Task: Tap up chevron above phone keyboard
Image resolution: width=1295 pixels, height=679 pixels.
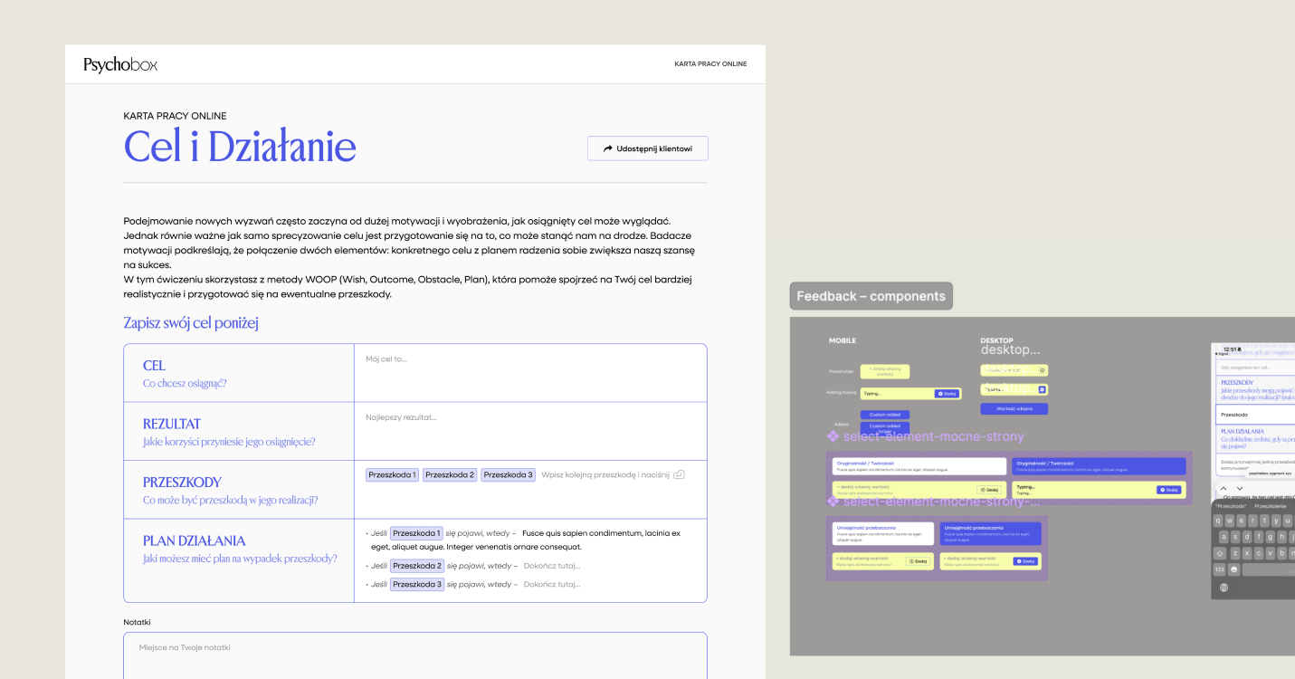Action: click(x=1224, y=488)
